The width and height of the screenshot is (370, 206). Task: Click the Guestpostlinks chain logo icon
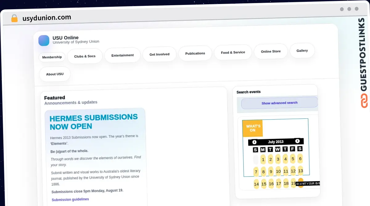tap(364, 101)
